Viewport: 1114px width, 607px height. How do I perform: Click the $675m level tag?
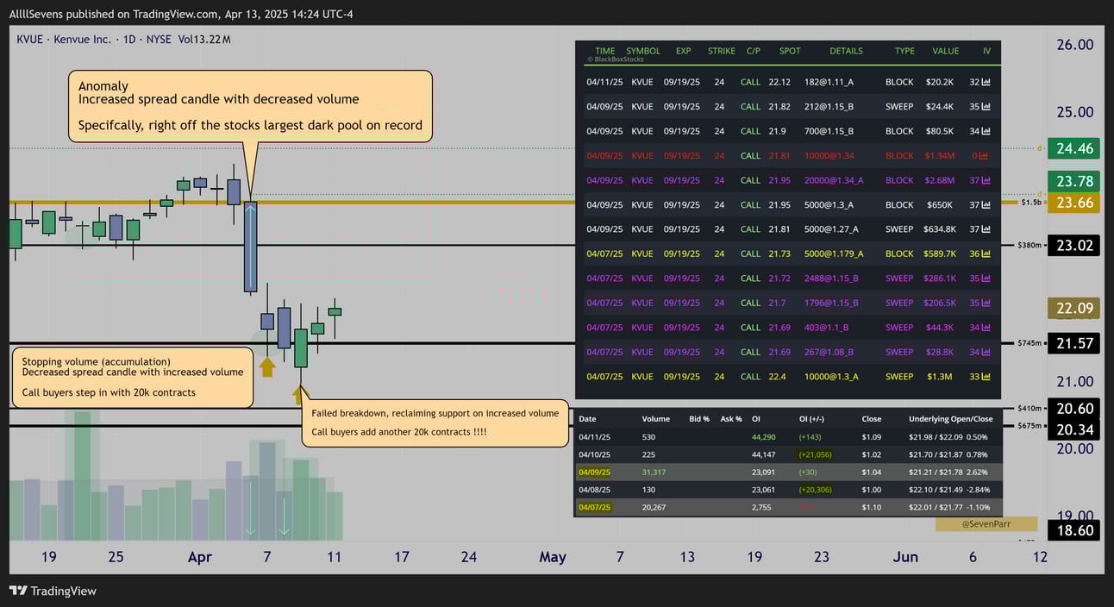click(x=1030, y=425)
